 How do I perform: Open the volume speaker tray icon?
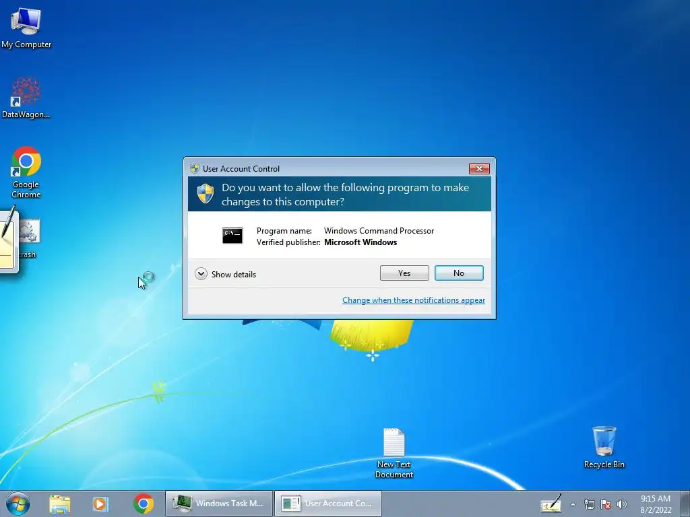(622, 504)
